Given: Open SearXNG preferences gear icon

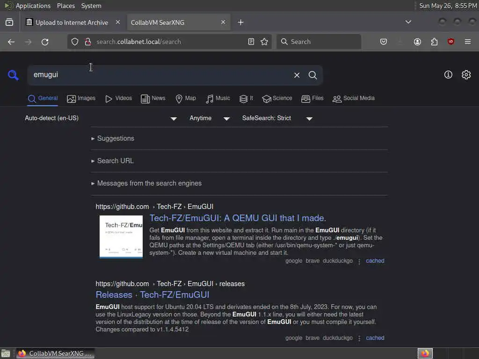Looking at the screenshot, I should tap(466, 75).
